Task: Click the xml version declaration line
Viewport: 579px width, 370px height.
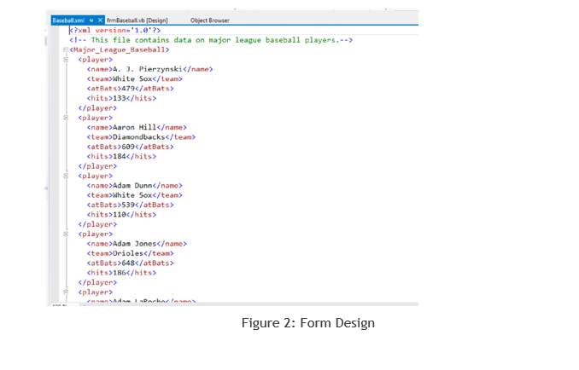Action: point(115,30)
